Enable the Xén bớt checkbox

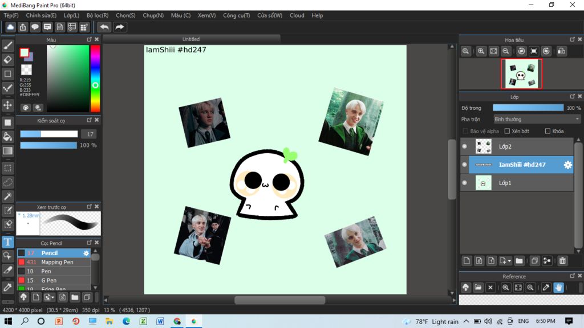tap(507, 131)
